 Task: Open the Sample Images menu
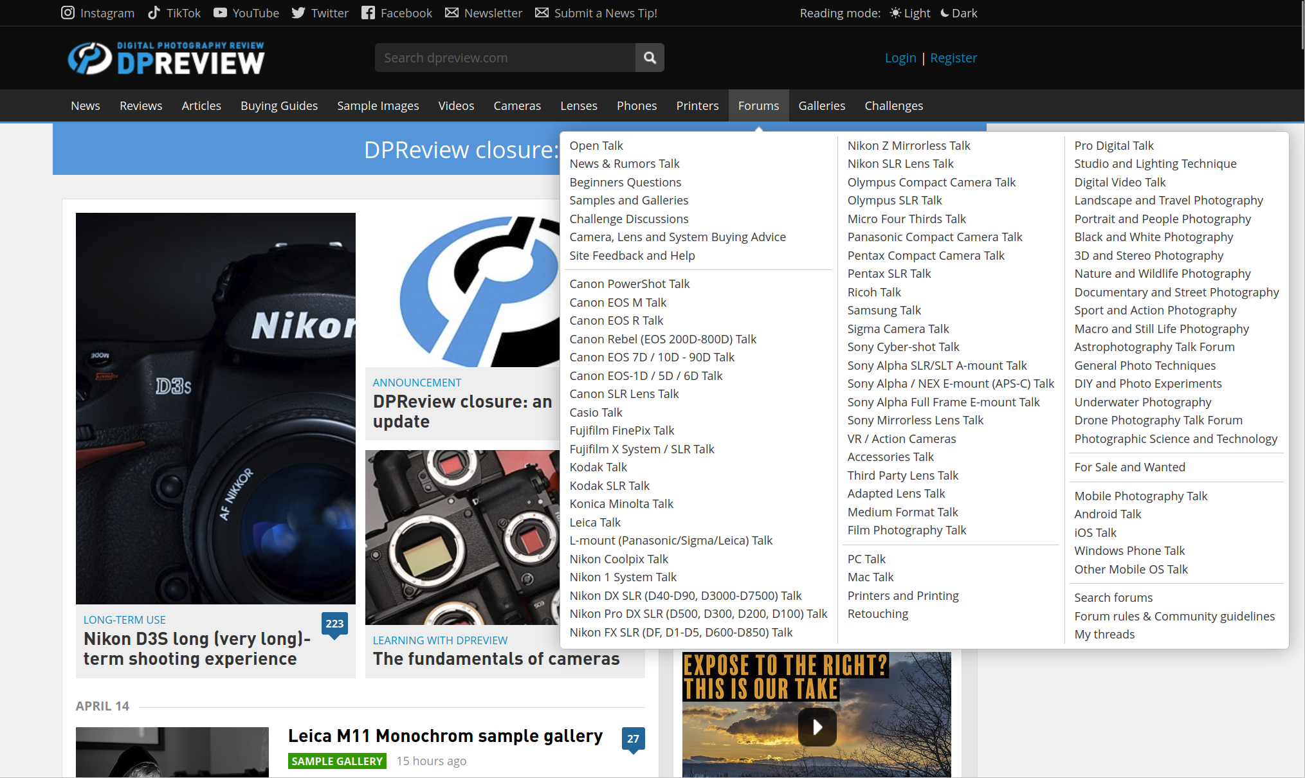378,105
